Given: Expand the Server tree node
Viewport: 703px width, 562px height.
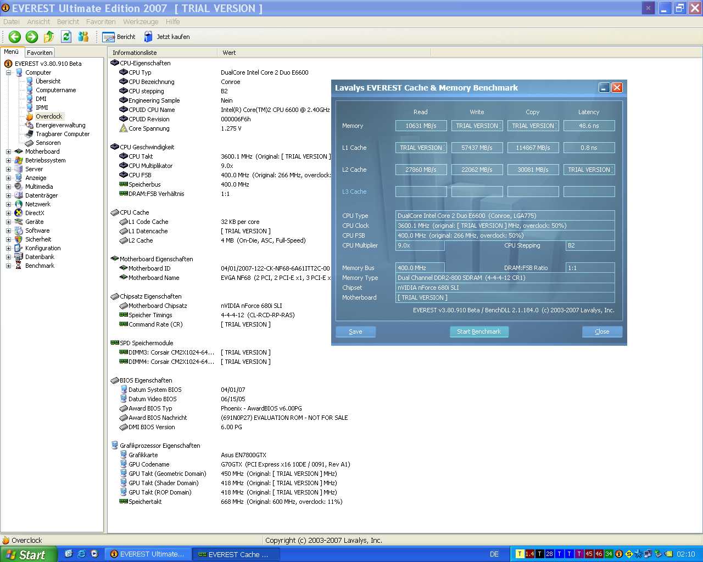Looking at the screenshot, I should [8, 169].
